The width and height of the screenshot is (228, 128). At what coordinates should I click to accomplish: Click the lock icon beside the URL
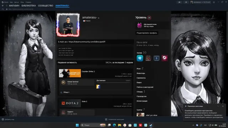coord(7,9)
